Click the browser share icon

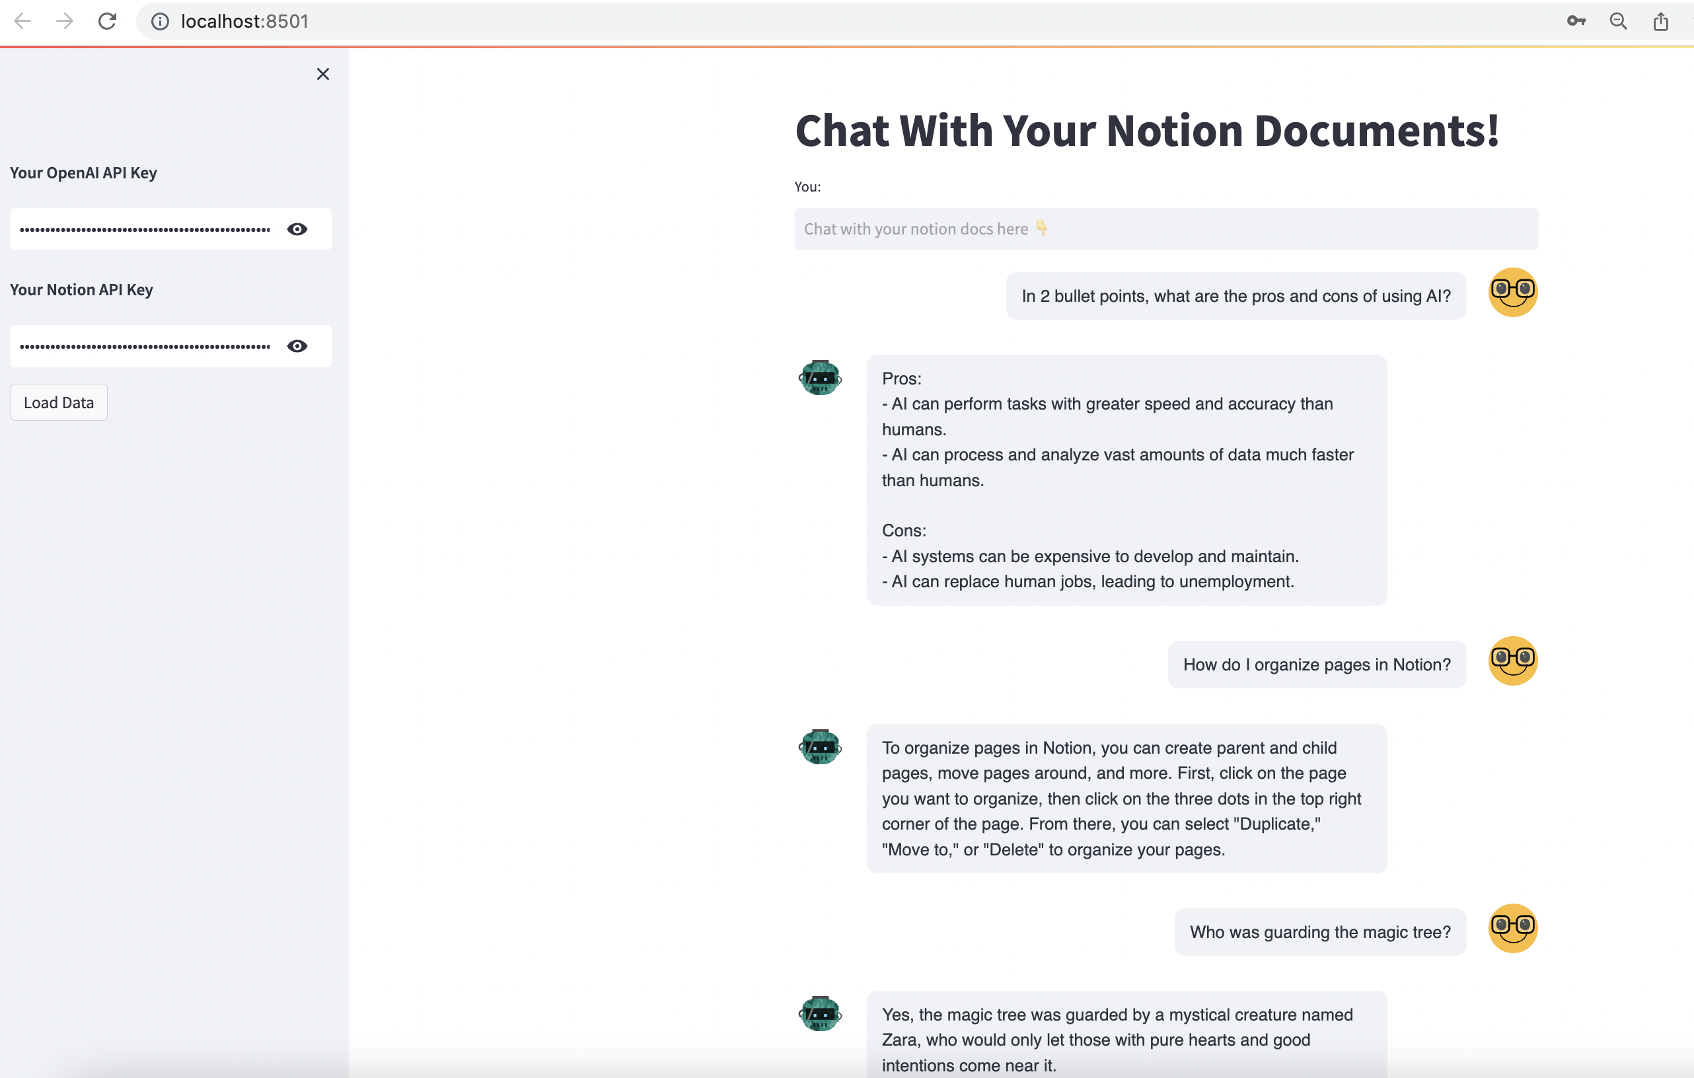1662,21
